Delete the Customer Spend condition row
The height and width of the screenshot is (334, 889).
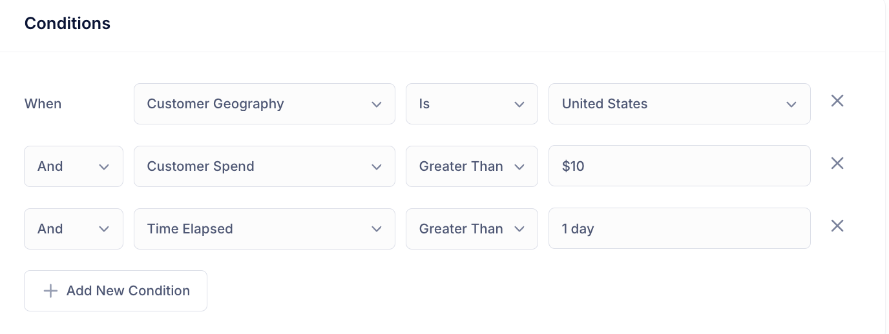pyautogui.click(x=837, y=164)
